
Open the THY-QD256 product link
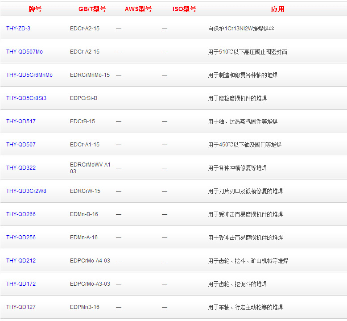pos(21,238)
